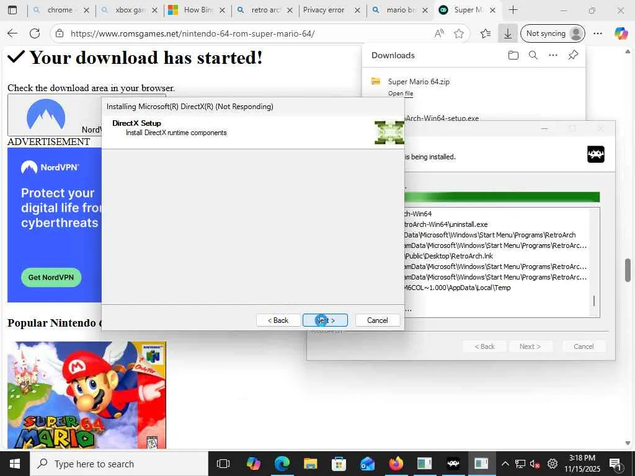Pin the Downloads panel
Image resolution: width=635 pixels, height=476 pixels.
[573, 55]
